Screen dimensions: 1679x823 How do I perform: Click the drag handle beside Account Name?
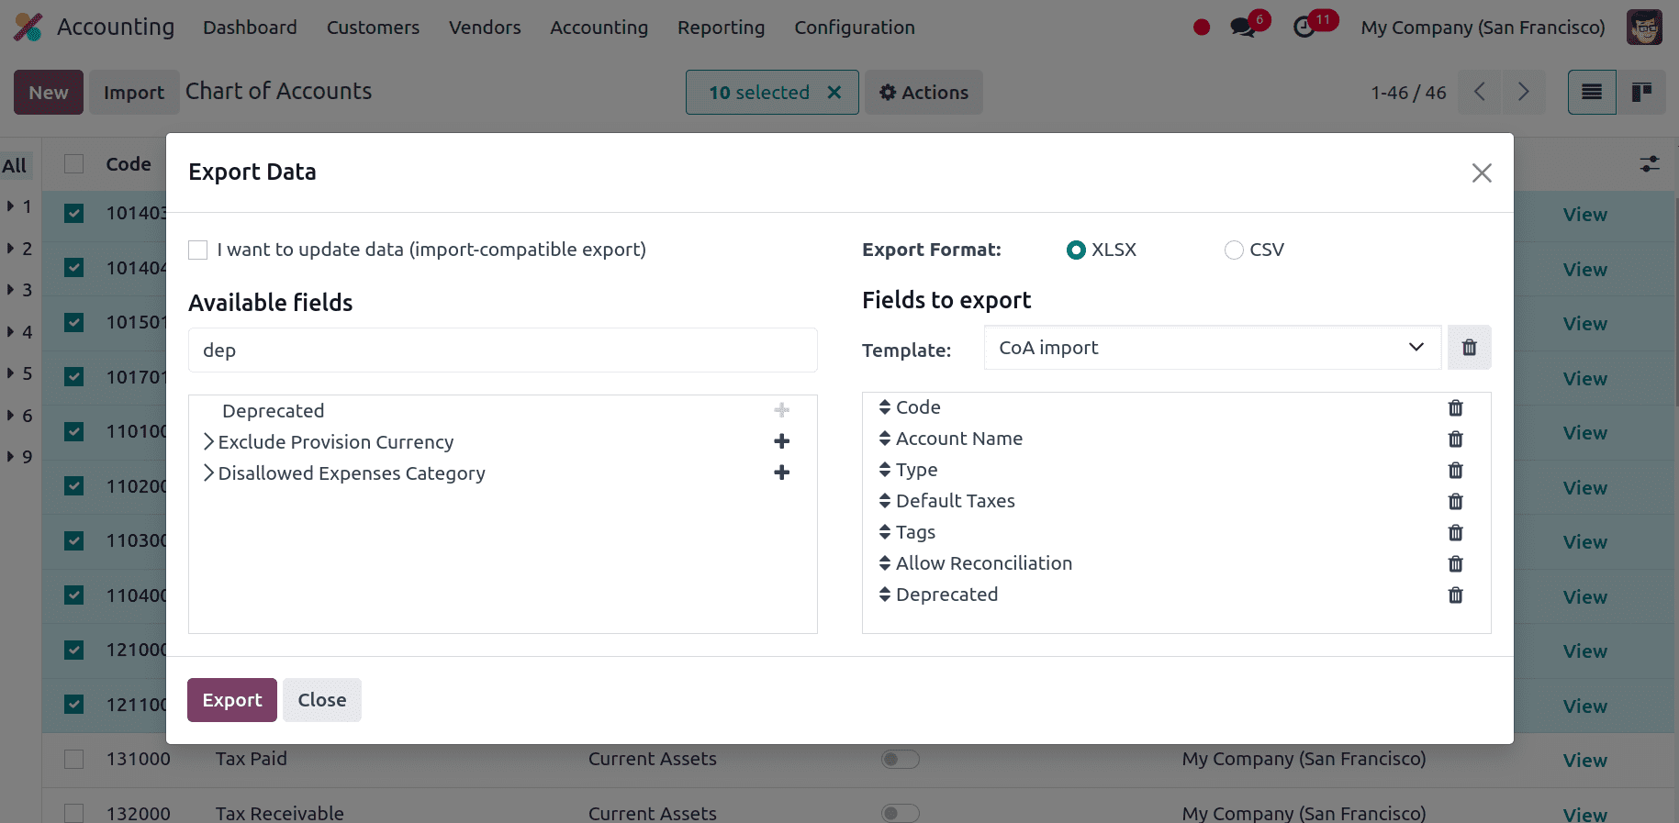tap(884, 439)
